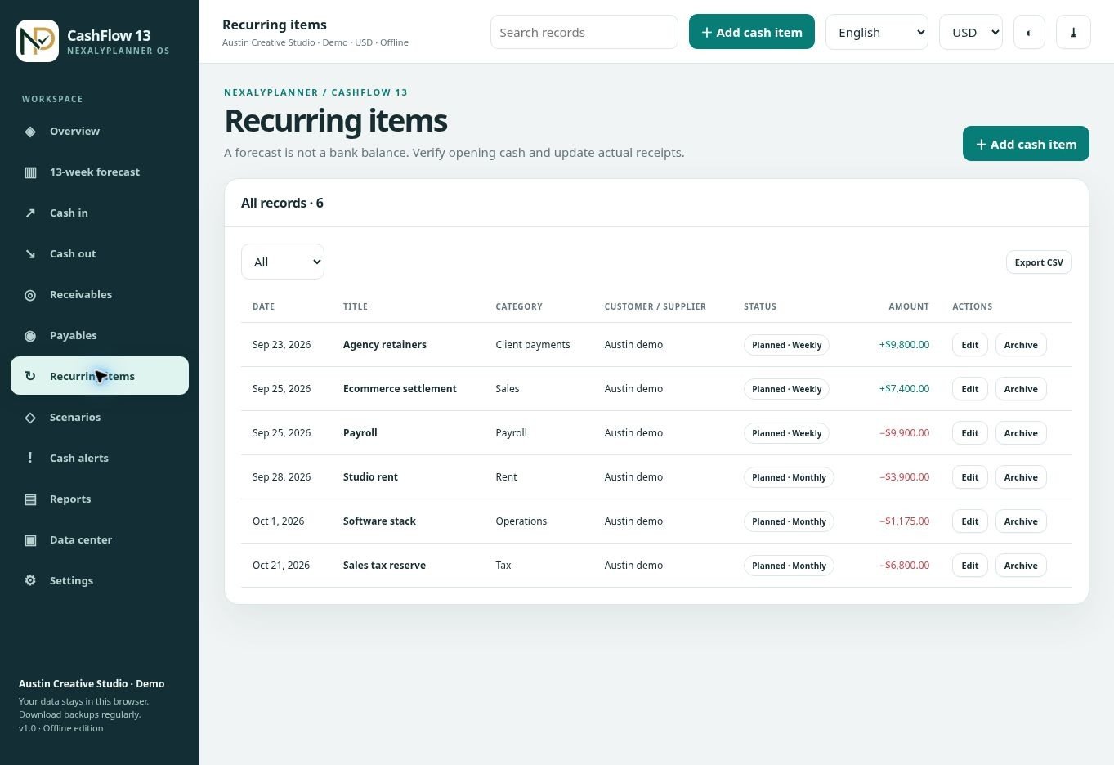The image size is (1114, 765).
Task: Open the English language dropdown
Action: point(877,32)
